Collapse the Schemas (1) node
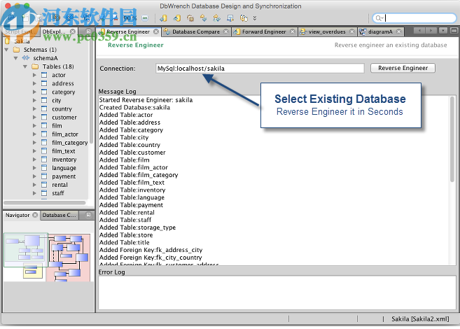This screenshot has width=460, height=329. [x=6, y=50]
